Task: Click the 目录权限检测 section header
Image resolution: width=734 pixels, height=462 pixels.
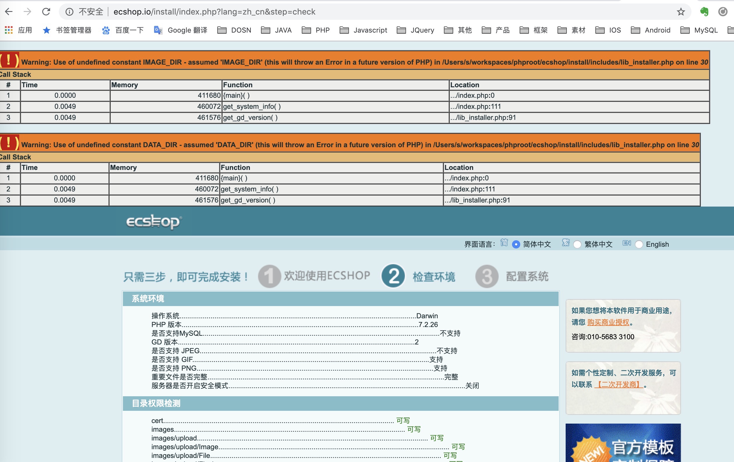Action: click(x=340, y=403)
